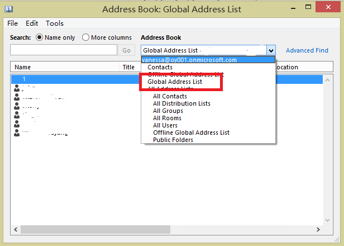Click the horizontal scrollbar right arrow

click(x=318, y=230)
